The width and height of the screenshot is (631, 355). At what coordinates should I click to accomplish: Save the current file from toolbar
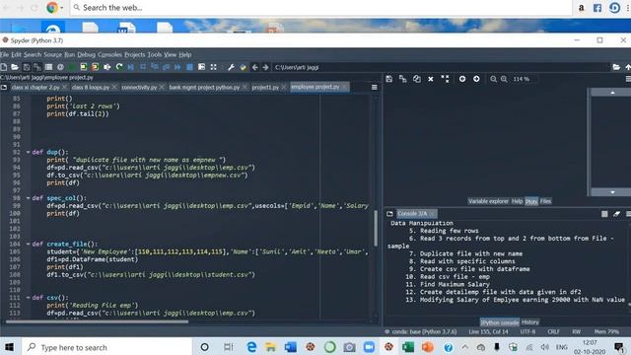pyautogui.click(x=27, y=67)
